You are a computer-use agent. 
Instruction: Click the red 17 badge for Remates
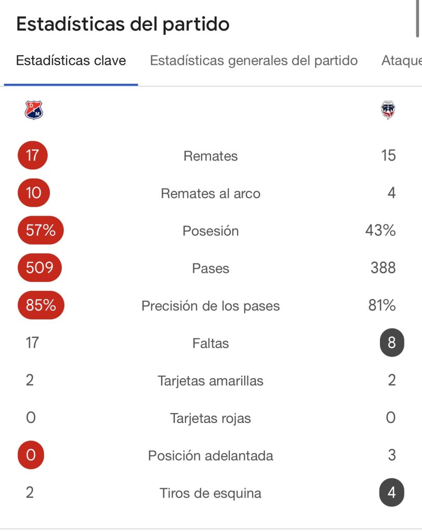pyautogui.click(x=32, y=155)
